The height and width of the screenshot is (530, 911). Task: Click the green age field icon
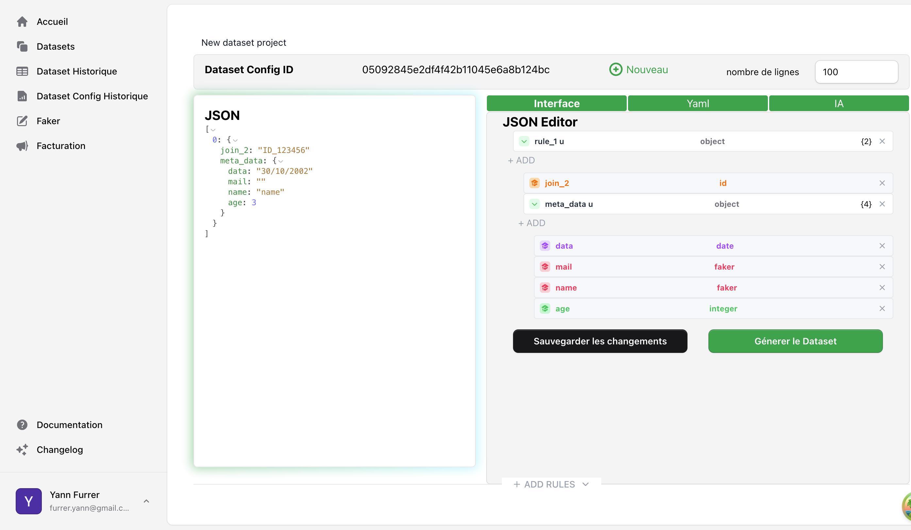(545, 309)
